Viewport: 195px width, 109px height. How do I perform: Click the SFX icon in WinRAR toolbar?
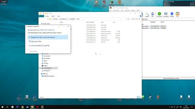(177, 15)
